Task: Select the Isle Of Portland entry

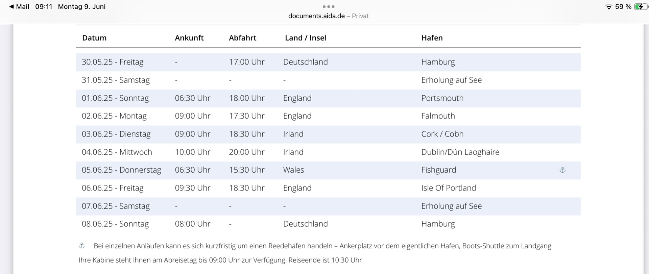Action: click(x=448, y=188)
